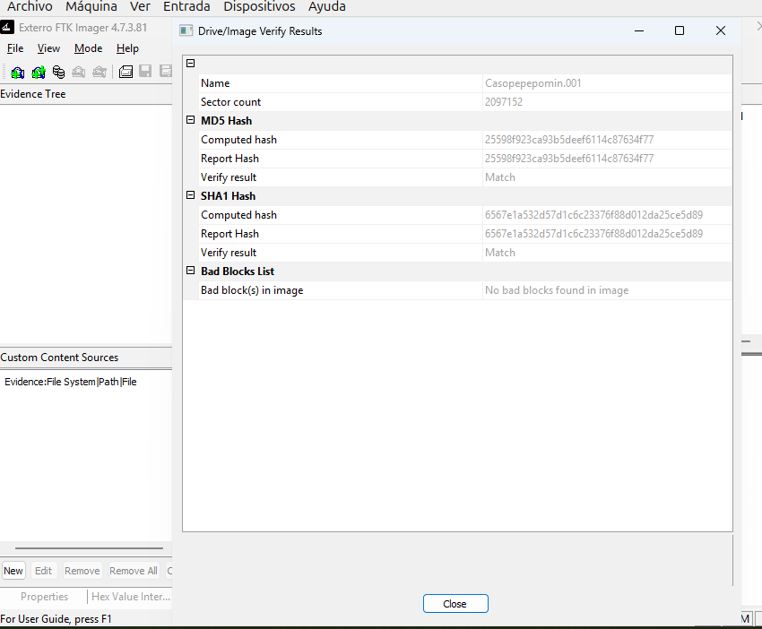Open the Mode menu
The height and width of the screenshot is (629, 762).
click(x=88, y=48)
